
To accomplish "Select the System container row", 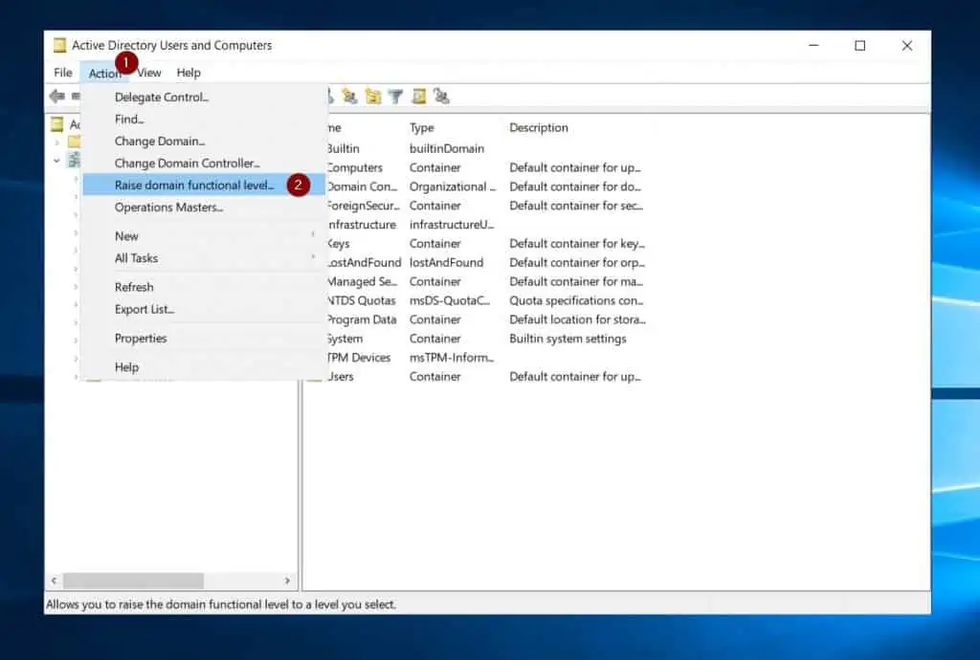I will (345, 339).
